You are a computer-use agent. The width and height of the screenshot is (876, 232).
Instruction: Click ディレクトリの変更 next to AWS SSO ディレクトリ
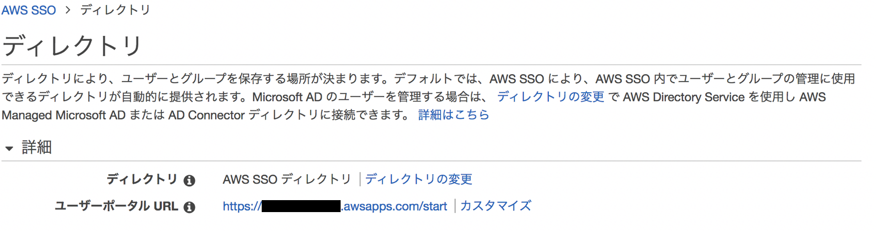[x=419, y=179]
